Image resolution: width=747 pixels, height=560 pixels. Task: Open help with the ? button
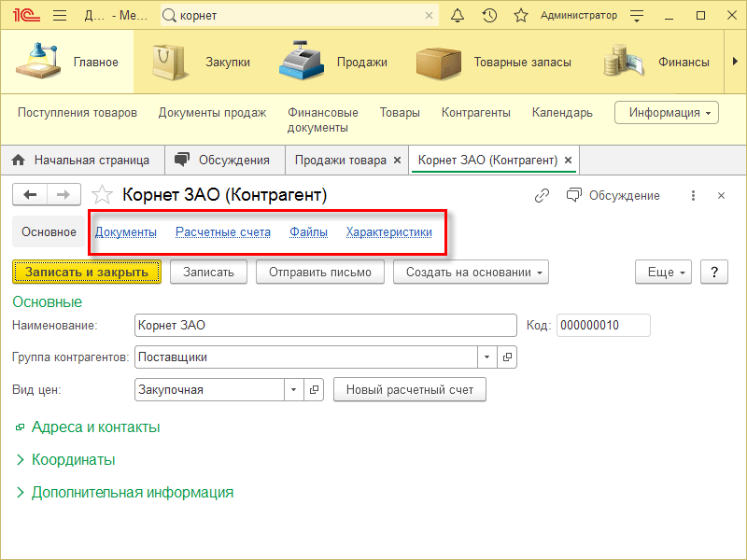pyautogui.click(x=714, y=272)
